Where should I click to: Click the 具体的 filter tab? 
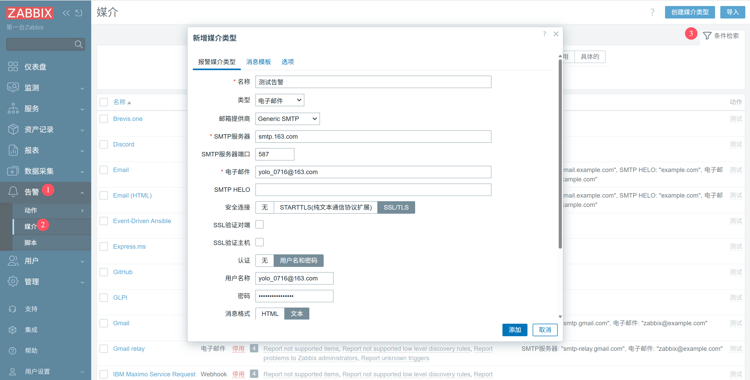pyautogui.click(x=590, y=57)
